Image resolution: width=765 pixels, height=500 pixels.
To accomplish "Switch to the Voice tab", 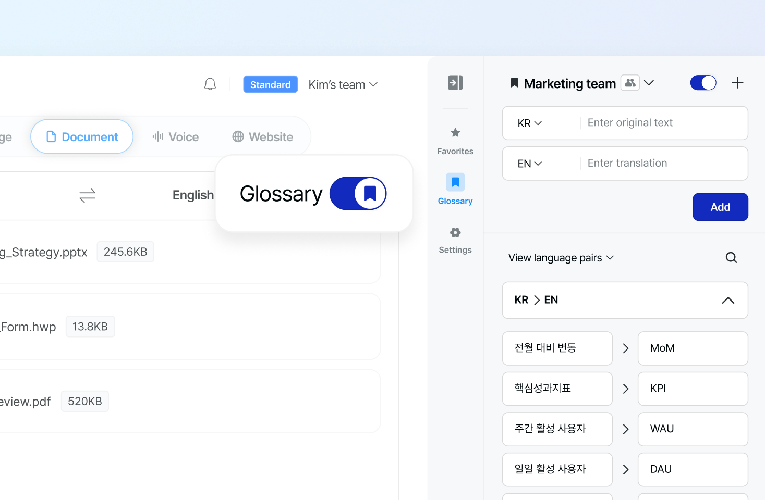I will pyautogui.click(x=176, y=137).
